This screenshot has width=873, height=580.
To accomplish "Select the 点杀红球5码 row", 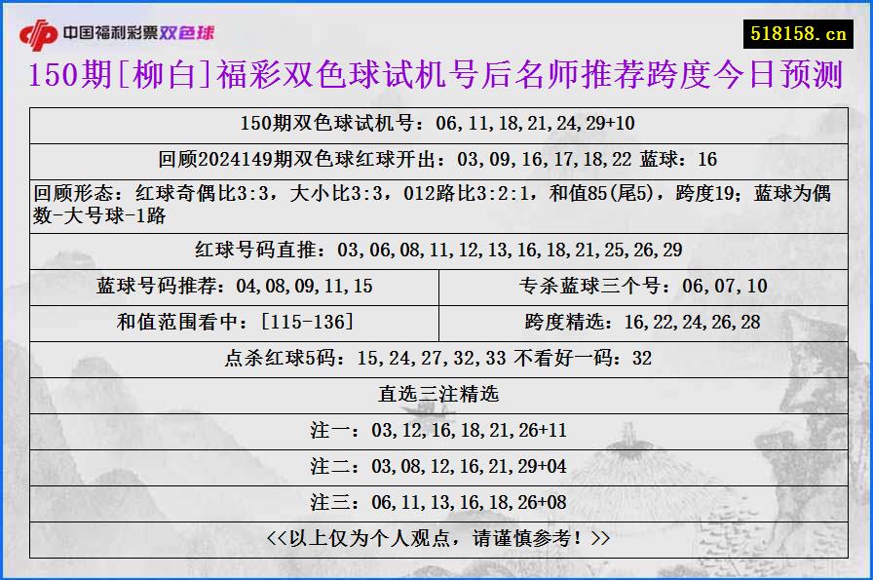I will pos(436,358).
